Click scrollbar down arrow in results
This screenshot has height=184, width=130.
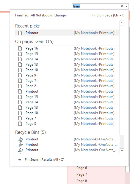(122, 151)
